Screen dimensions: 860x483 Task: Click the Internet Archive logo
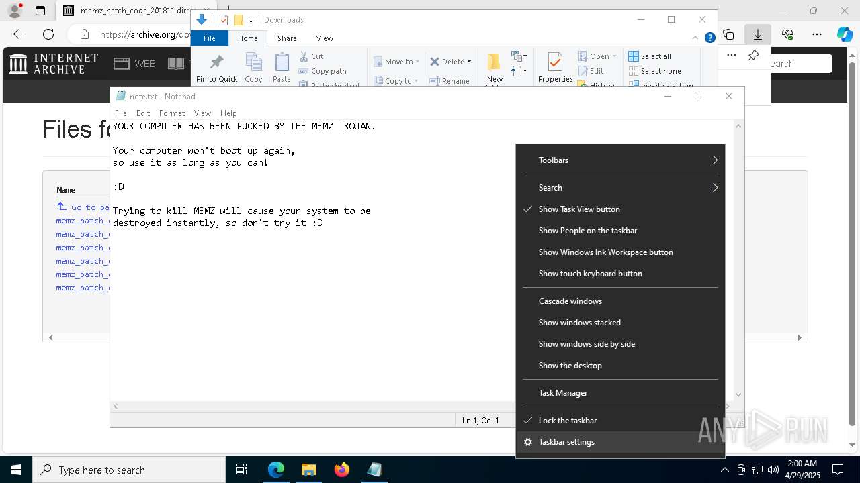tap(54, 64)
